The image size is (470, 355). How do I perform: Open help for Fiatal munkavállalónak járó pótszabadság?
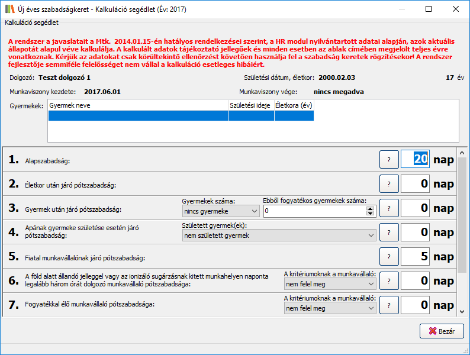click(x=389, y=257)
